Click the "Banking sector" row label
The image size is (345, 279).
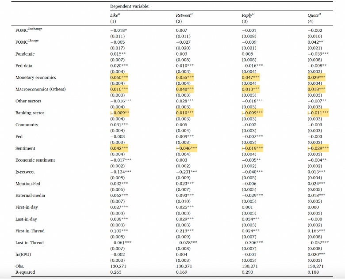30,113
